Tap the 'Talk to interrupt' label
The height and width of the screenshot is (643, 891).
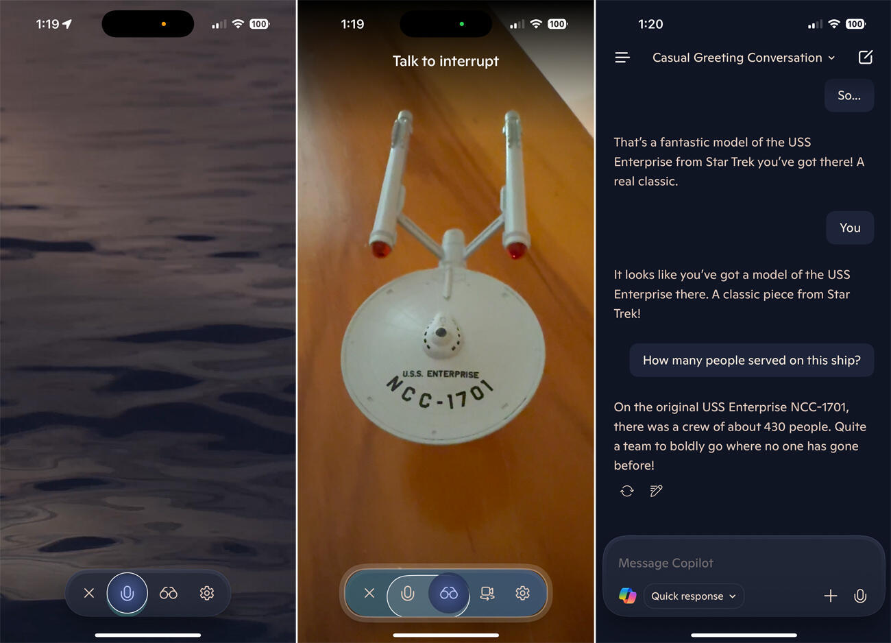point(445,61)
